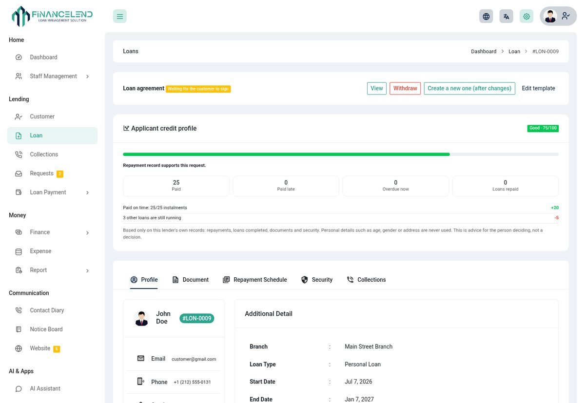The width and height of the screenshot is (585, 403).
Task: Click the Website globe icon in sidebar
Action: click(19, 348)
